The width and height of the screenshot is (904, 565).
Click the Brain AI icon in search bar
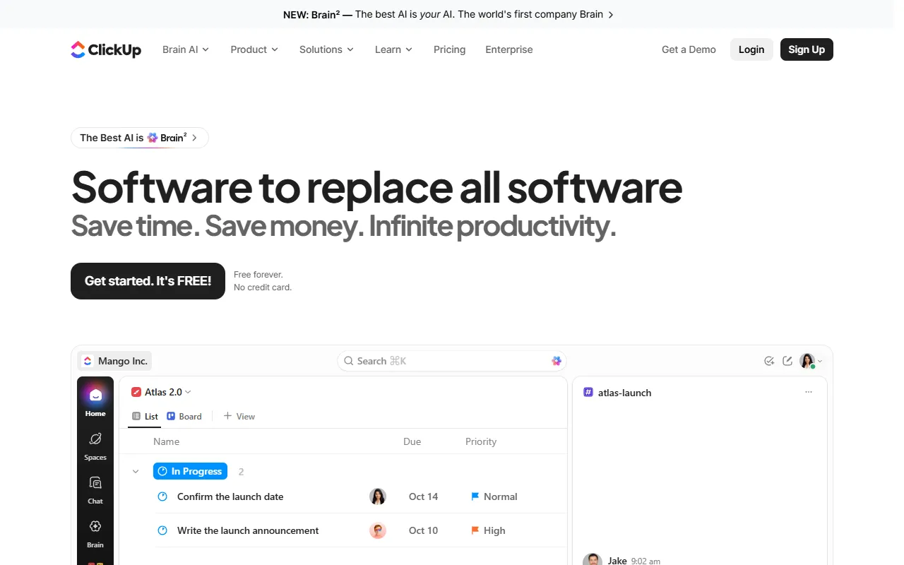point(557,361)
